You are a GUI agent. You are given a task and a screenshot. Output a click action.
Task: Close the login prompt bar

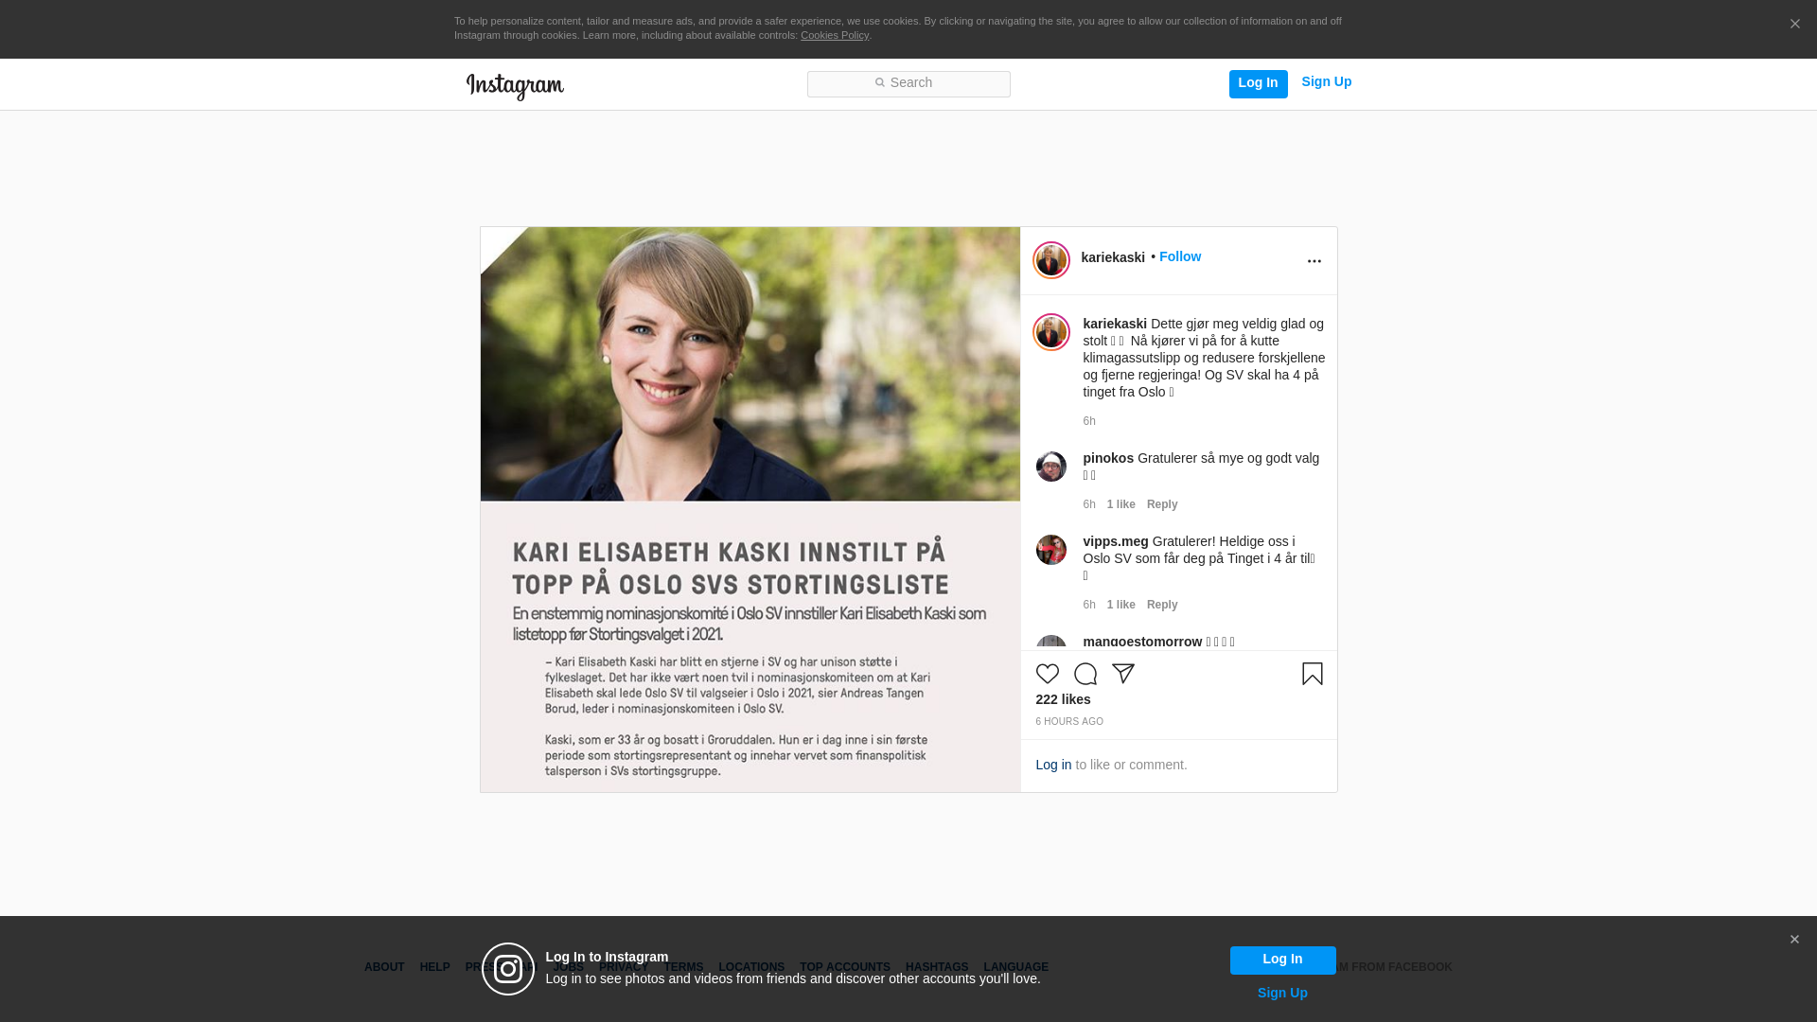[1794, 940]
